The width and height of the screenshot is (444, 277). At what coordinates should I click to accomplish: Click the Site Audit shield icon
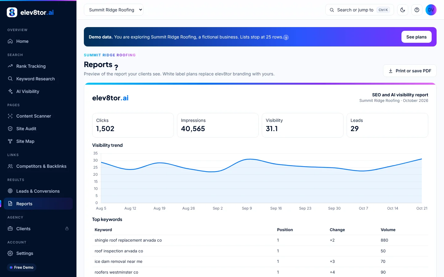[x=10, y=129]
